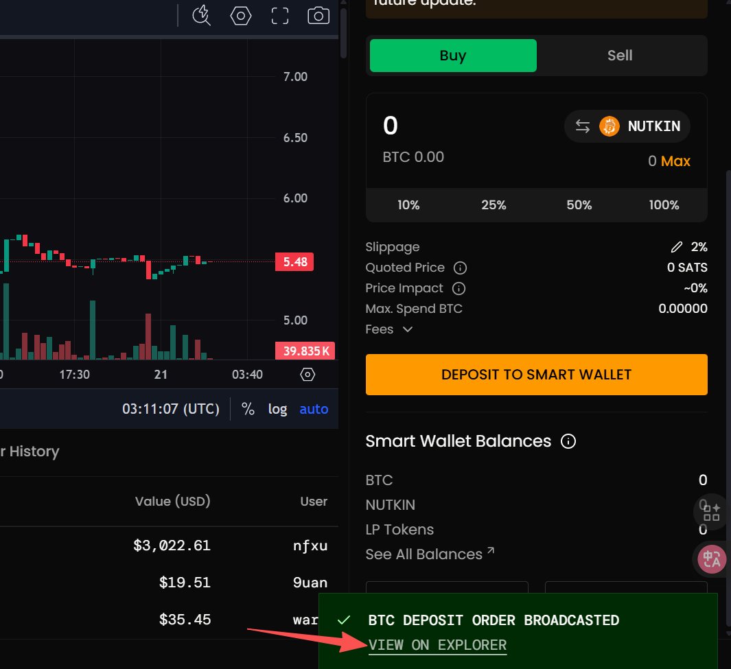Switch to the Sell tab
The height and width of the screenshot is (669, 731).
coord(620,56)
